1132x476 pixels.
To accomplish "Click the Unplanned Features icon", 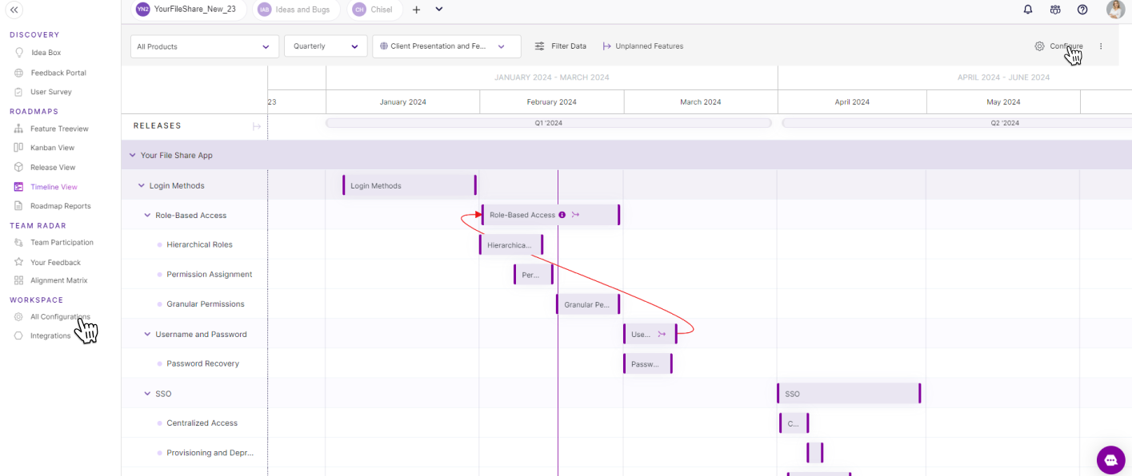I will [608, 46].
